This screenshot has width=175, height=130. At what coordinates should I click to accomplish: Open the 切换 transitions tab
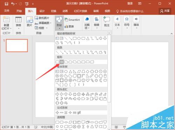pos(54,11)
